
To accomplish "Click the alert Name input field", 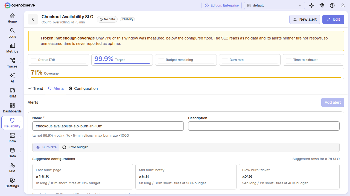I will [x=108, y=126].
